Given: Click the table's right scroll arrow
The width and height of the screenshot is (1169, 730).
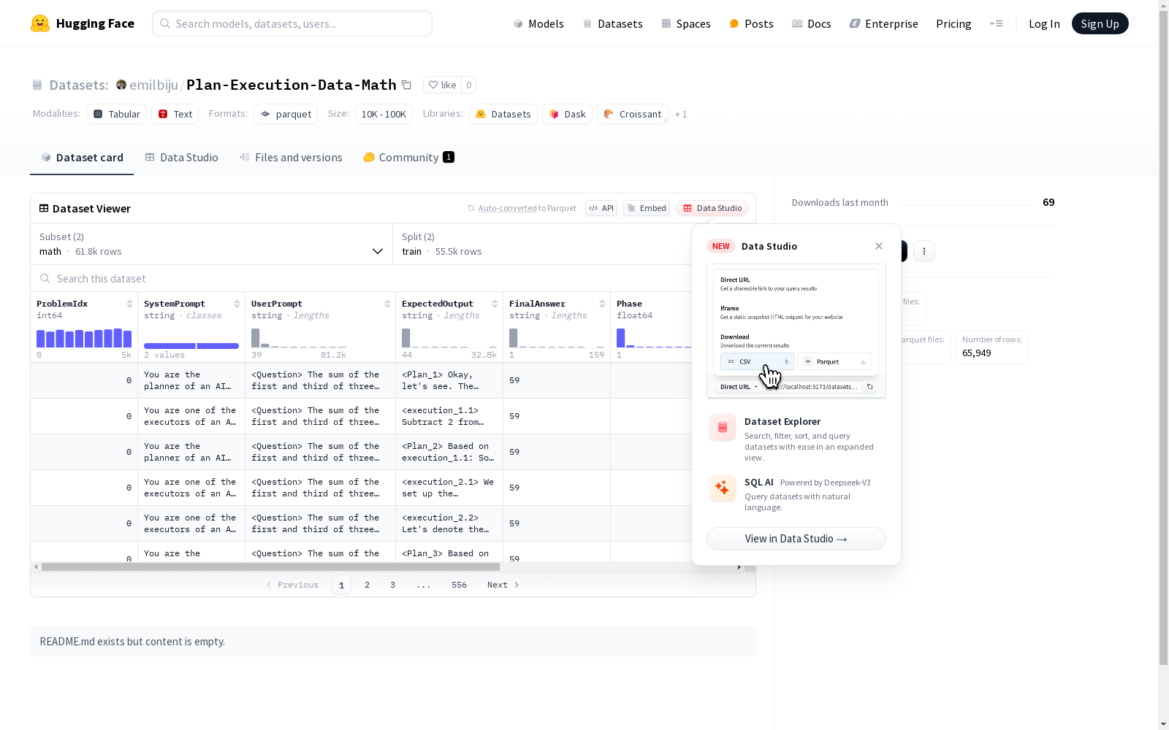Looking at the screenshot, I should coord(739,566).
